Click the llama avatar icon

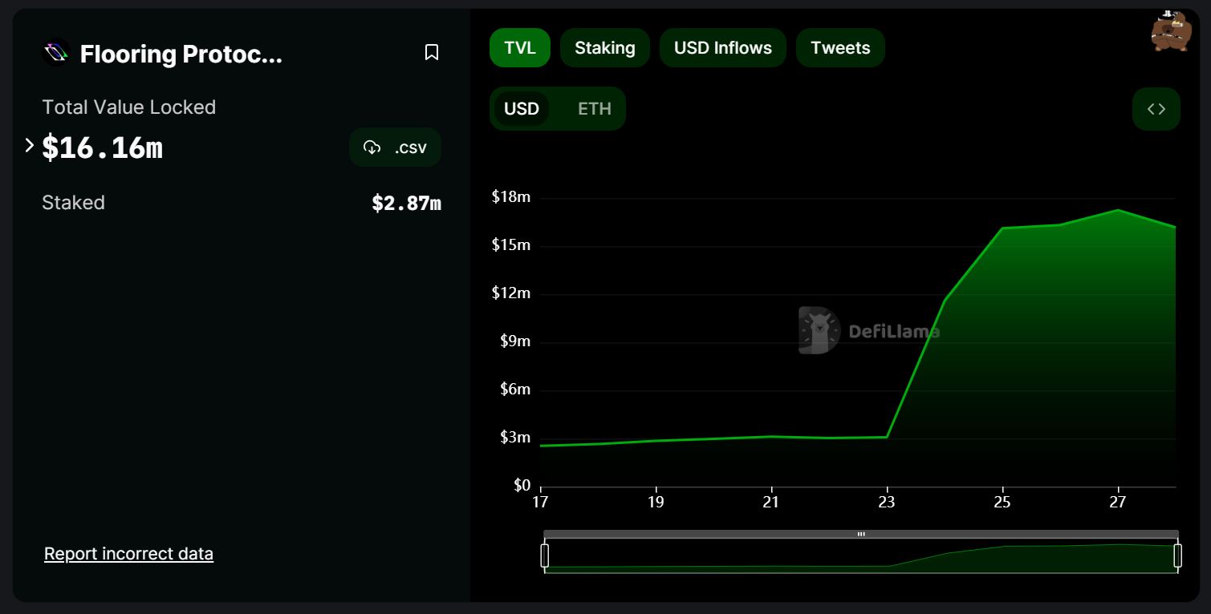click(x=1170, y=32)
